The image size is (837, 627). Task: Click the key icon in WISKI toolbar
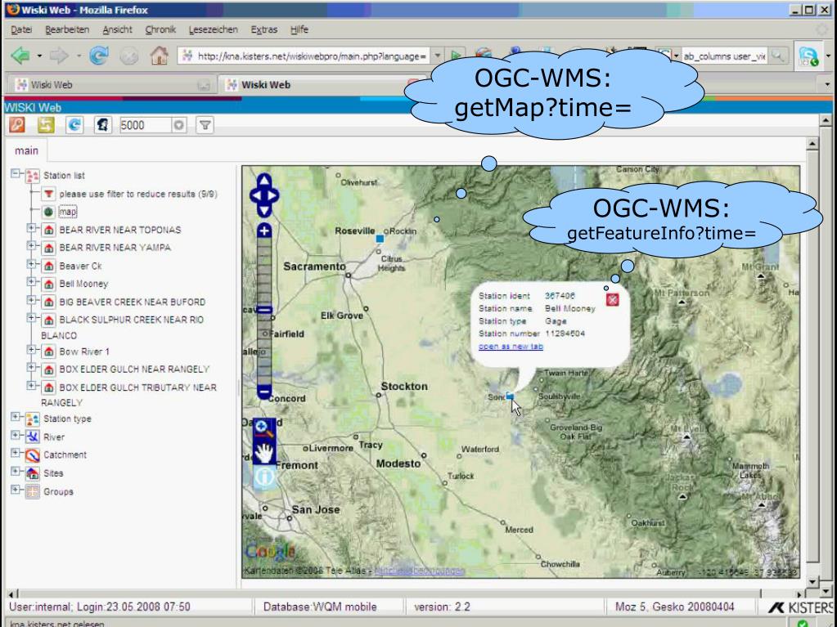click(x=16, y=125)
